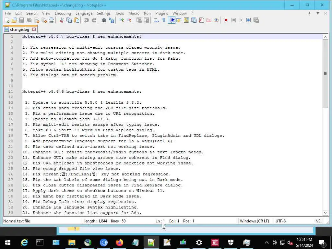Print the document using the printer icon
The width and height of the screenshot is (332, 249).
click(x=52, y=20)
